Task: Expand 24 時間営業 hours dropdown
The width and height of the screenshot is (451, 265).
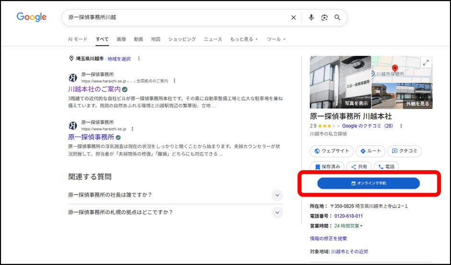Action: (x=348, y=226)
